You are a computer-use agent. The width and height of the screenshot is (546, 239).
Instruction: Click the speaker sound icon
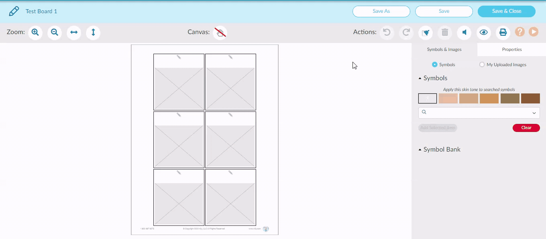coord(464,32)
